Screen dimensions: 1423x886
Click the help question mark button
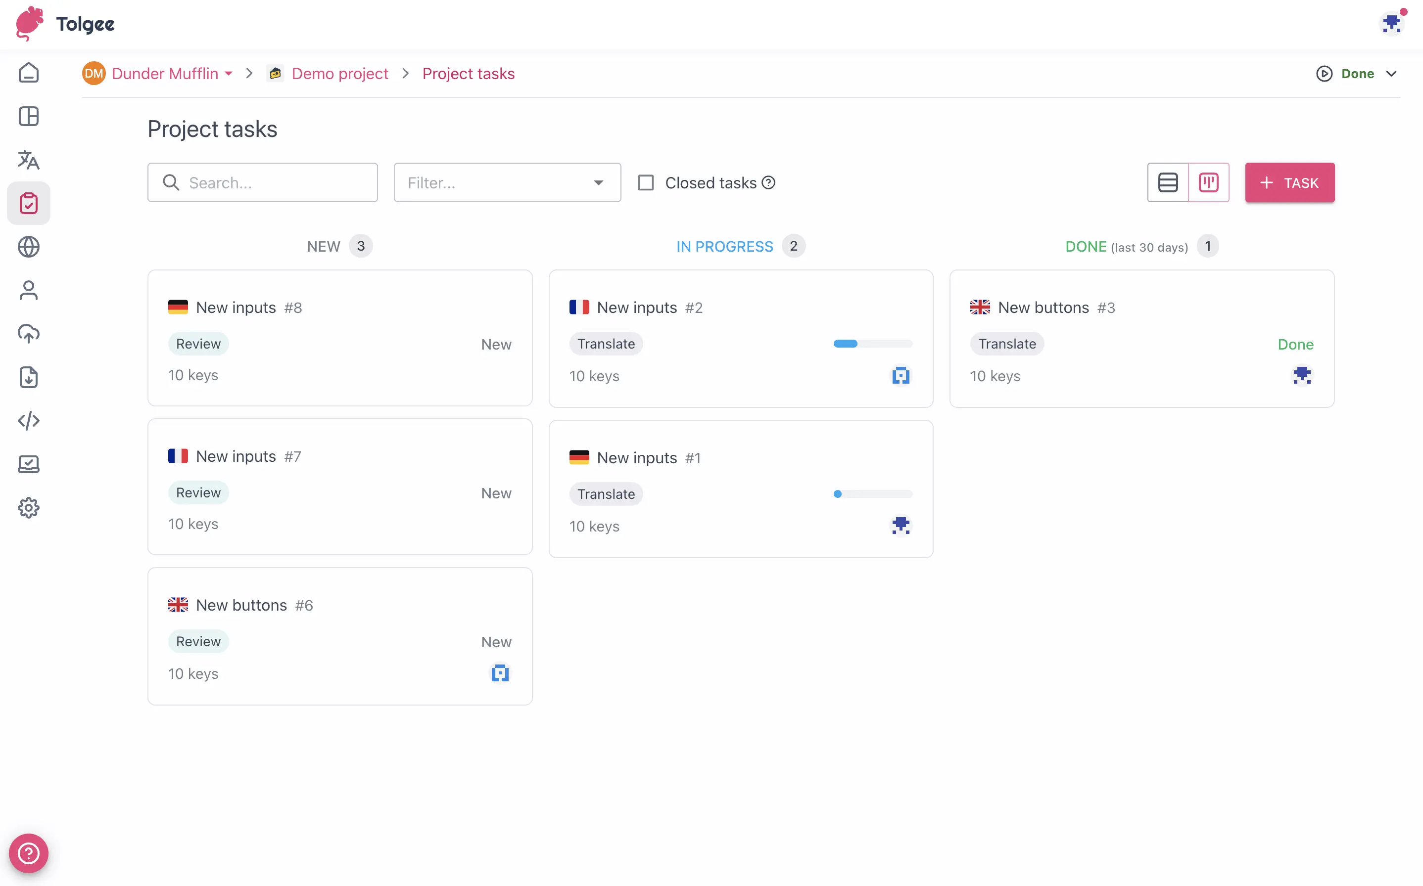28,852
